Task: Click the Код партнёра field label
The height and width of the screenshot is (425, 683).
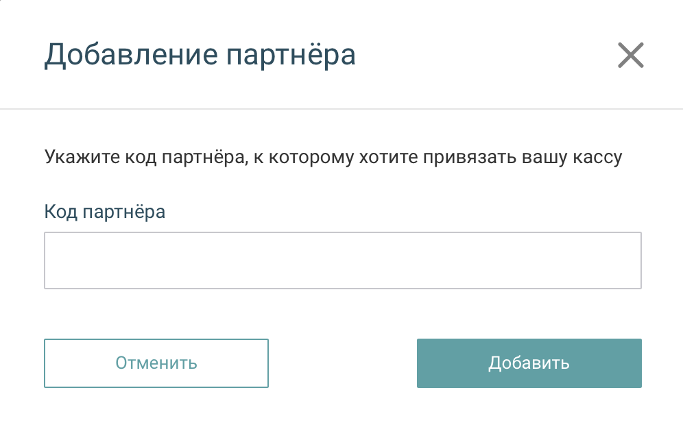Action: tap(105, 211)
